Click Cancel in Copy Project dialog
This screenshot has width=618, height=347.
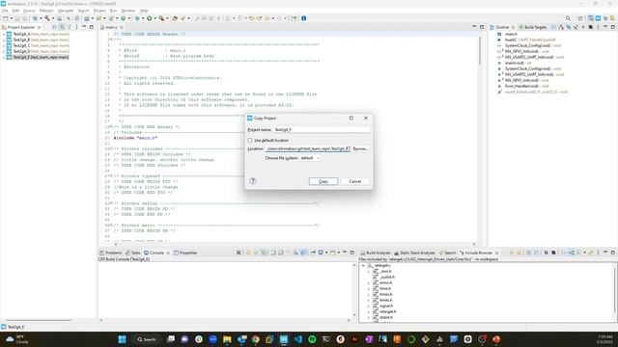point(354,181)
